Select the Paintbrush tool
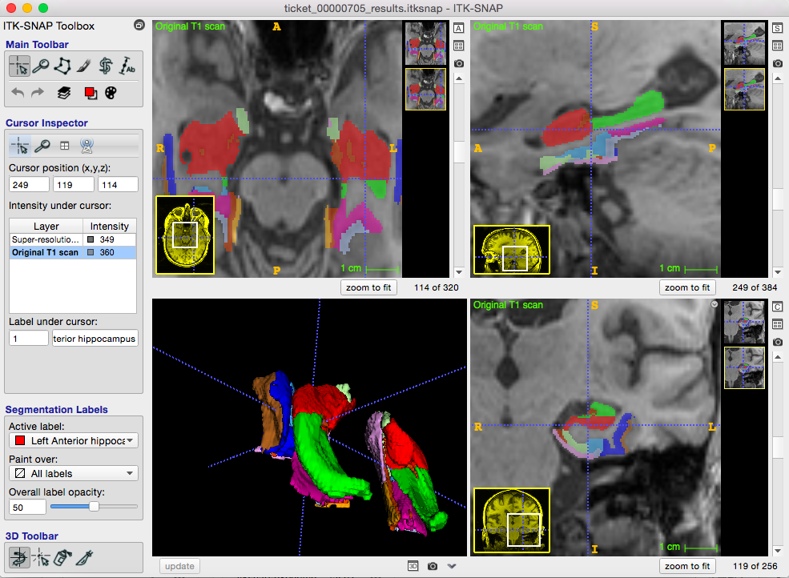 [x=84, y=66]
